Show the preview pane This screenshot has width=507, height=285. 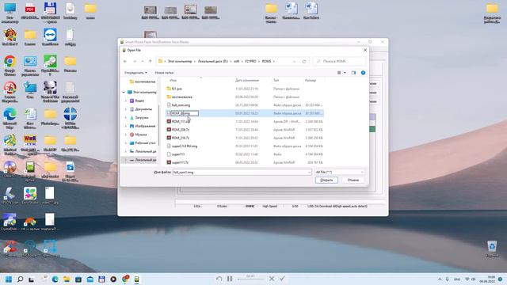click(353, 73)
